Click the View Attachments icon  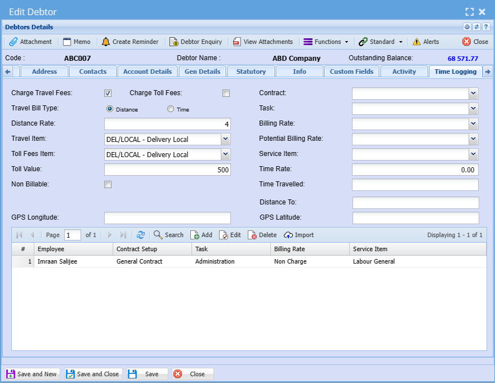tap(237, 42)
